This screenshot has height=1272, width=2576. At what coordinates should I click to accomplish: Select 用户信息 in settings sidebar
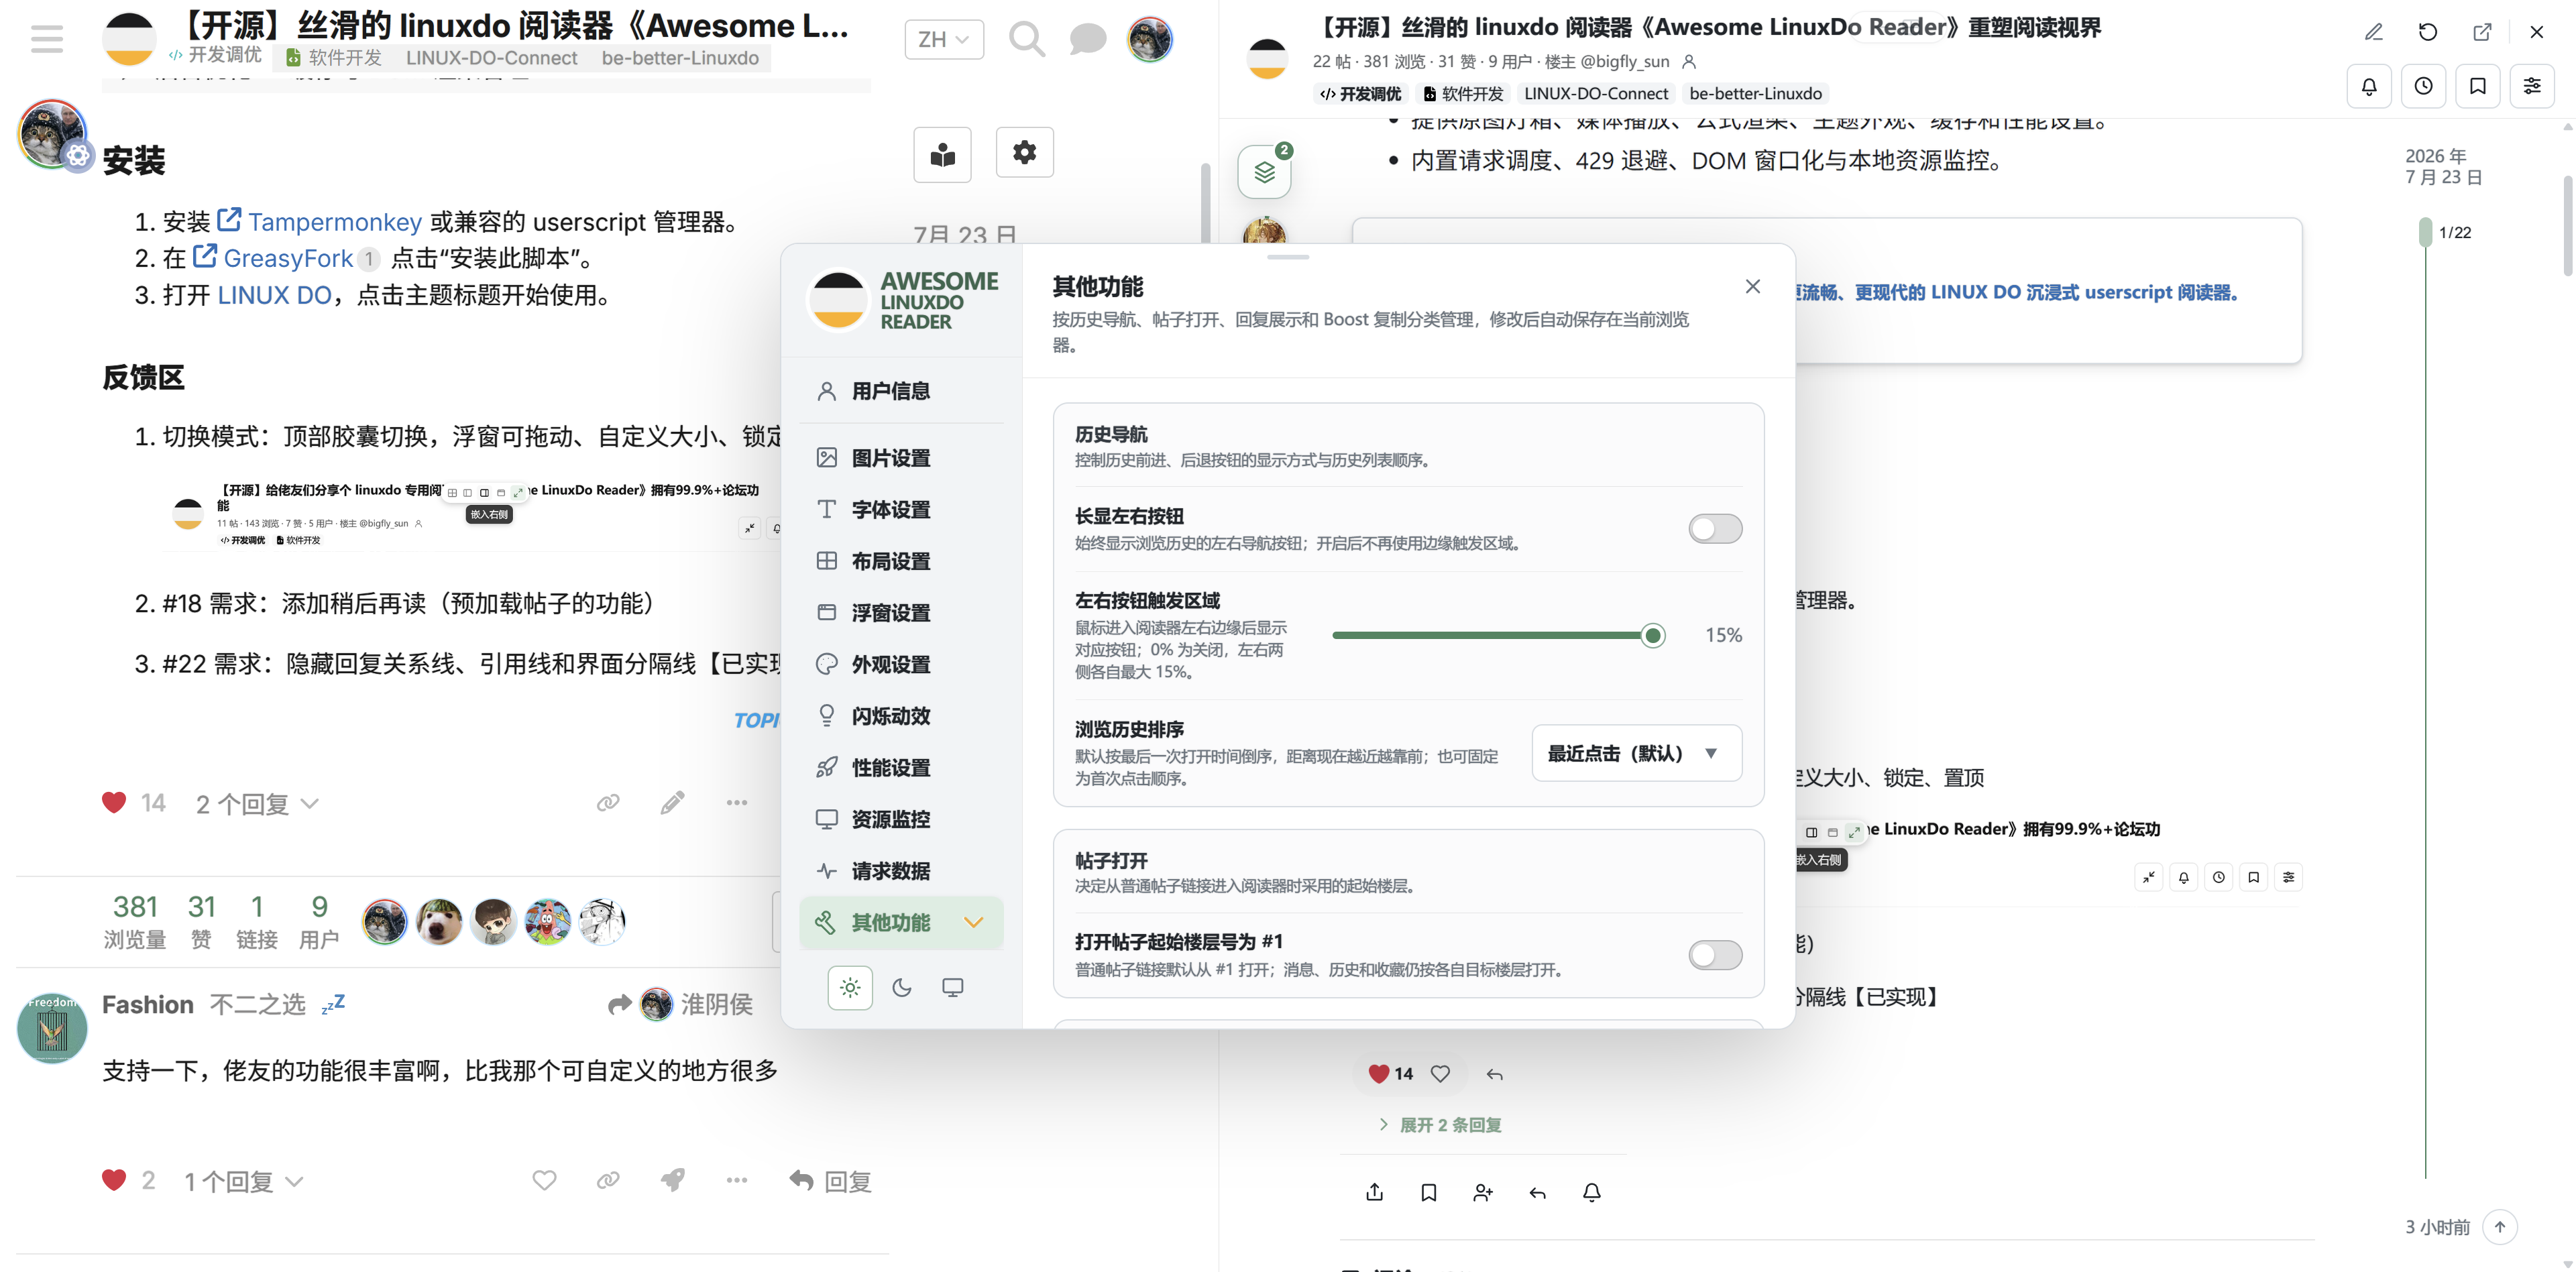(x=900, y=391)
